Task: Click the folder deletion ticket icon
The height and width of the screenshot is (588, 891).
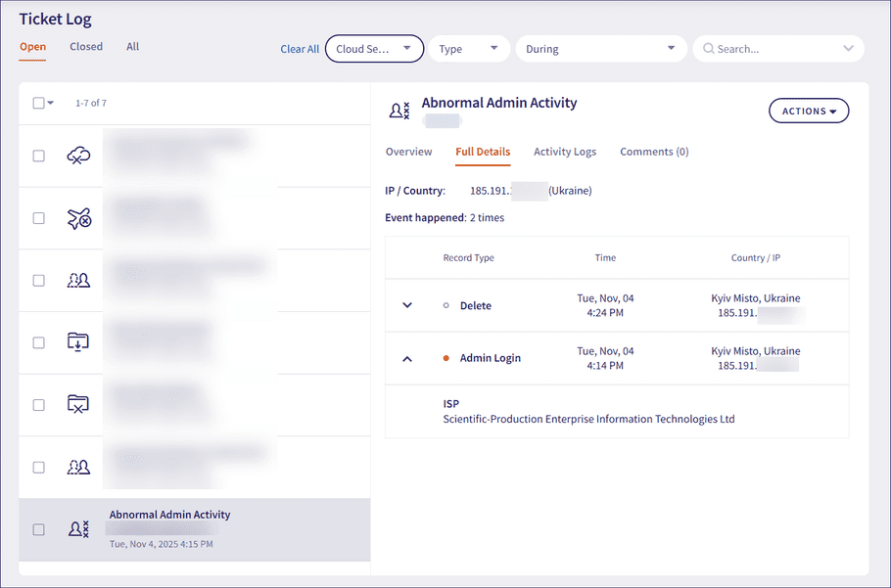Action: (79, 405)
